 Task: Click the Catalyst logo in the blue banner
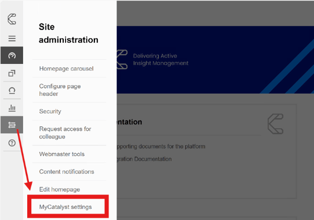[122, 60]
